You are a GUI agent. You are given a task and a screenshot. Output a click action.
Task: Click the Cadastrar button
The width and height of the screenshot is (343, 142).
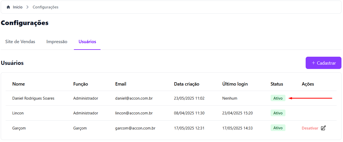pyautogui.click(x=324, y=63)
